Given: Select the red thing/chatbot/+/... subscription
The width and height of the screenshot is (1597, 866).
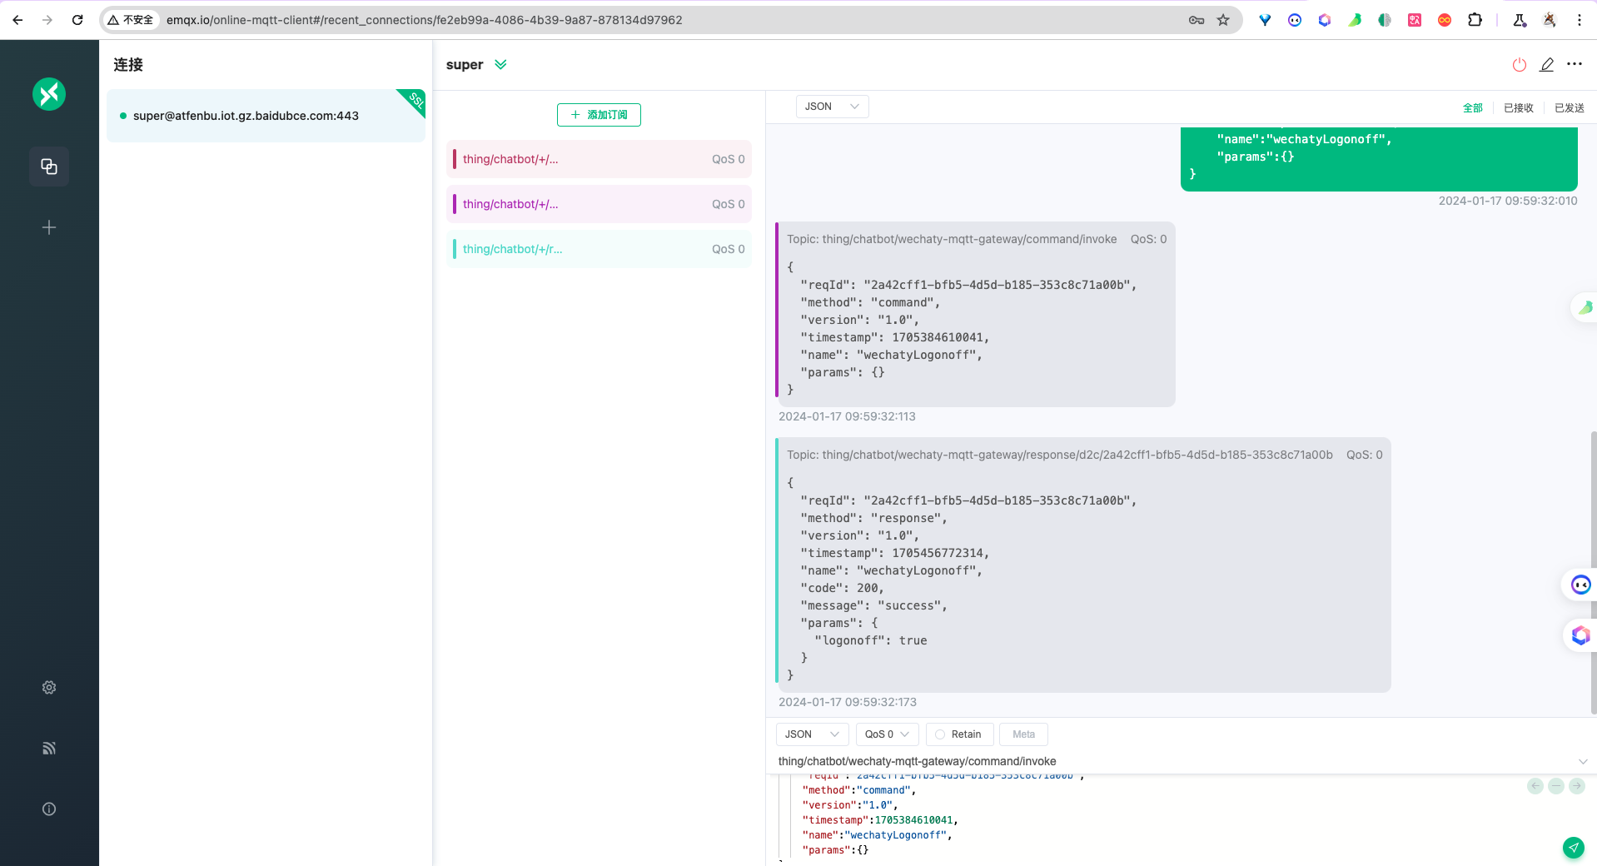Looking at the screenshot, I should coord(599,159).
